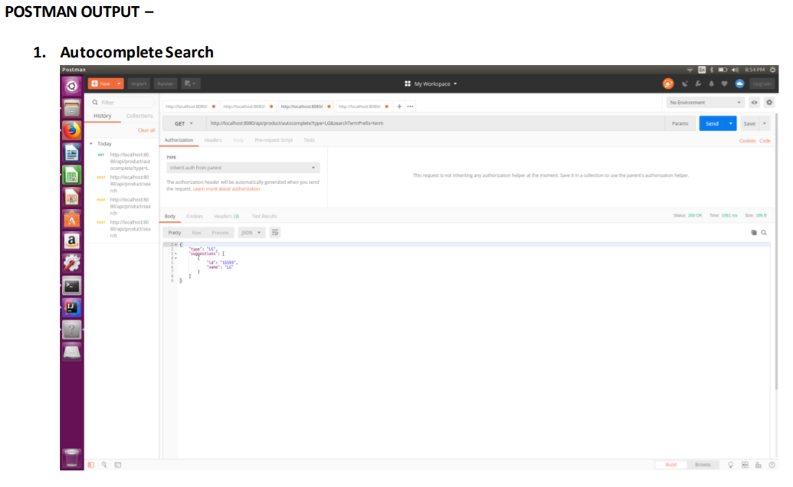Click the request URL field
The height and width of the screenshot is (487, 793).
(x=435, y=123)
